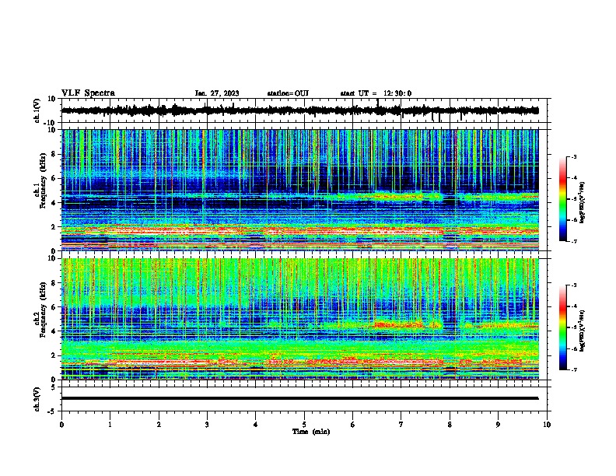
Task: Click the "VLF Spectra" plot title
Action: tap(88, 93)
